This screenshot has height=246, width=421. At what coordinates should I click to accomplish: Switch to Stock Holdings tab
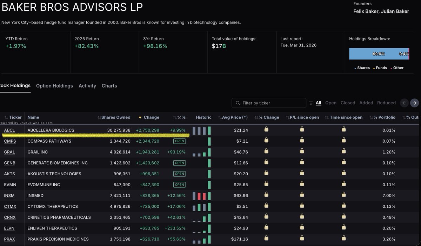tap(15, 85)
